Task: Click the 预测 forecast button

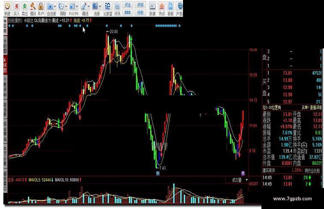Action: pos(140,12)
